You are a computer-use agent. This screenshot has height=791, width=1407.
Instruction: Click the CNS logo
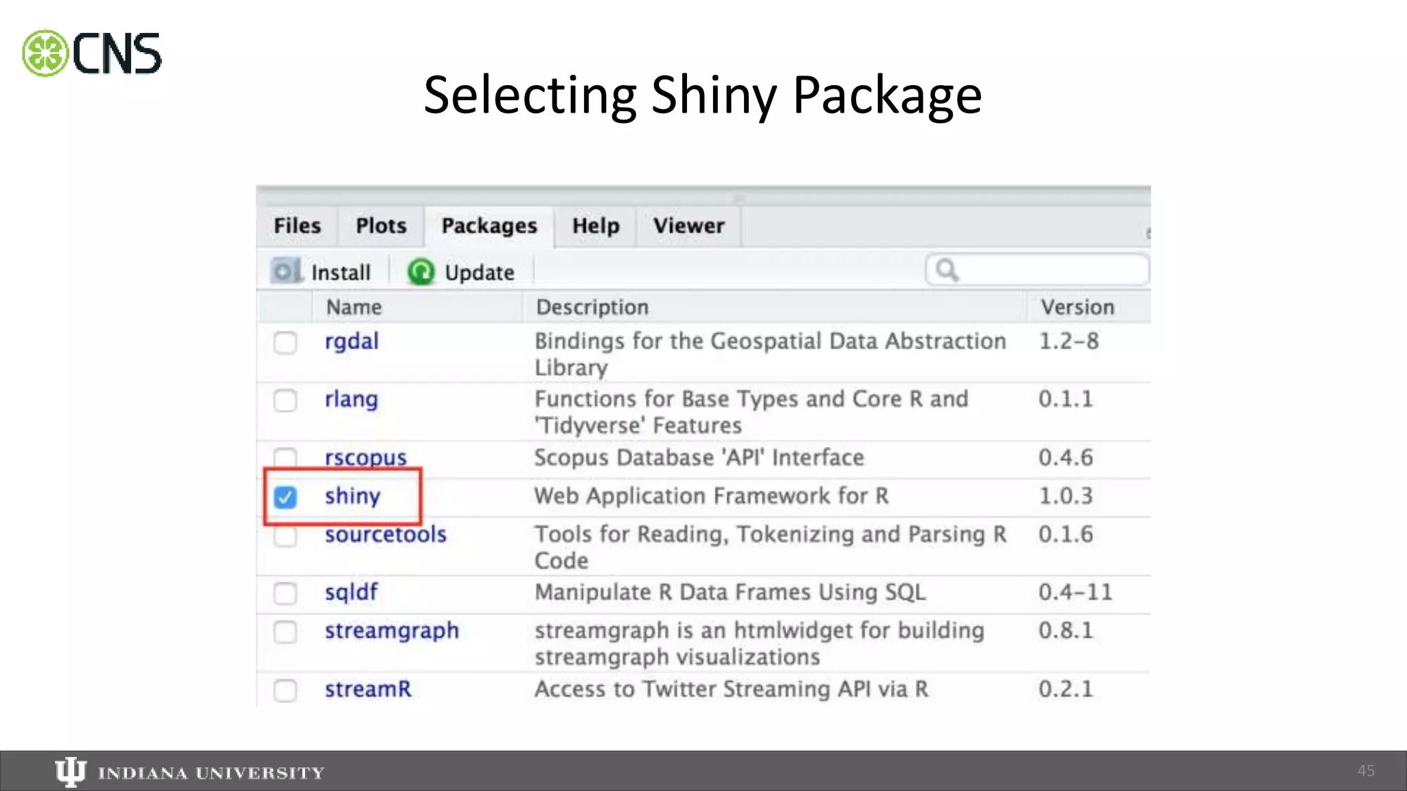point(92,54)
